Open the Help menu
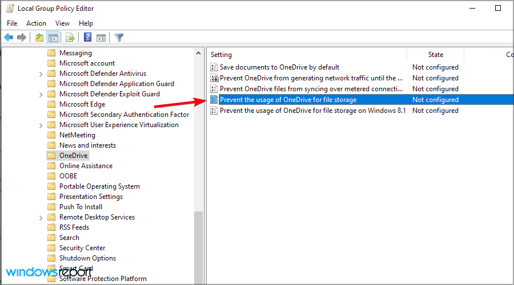The image size is (514, 285). [x=86, y=23]
